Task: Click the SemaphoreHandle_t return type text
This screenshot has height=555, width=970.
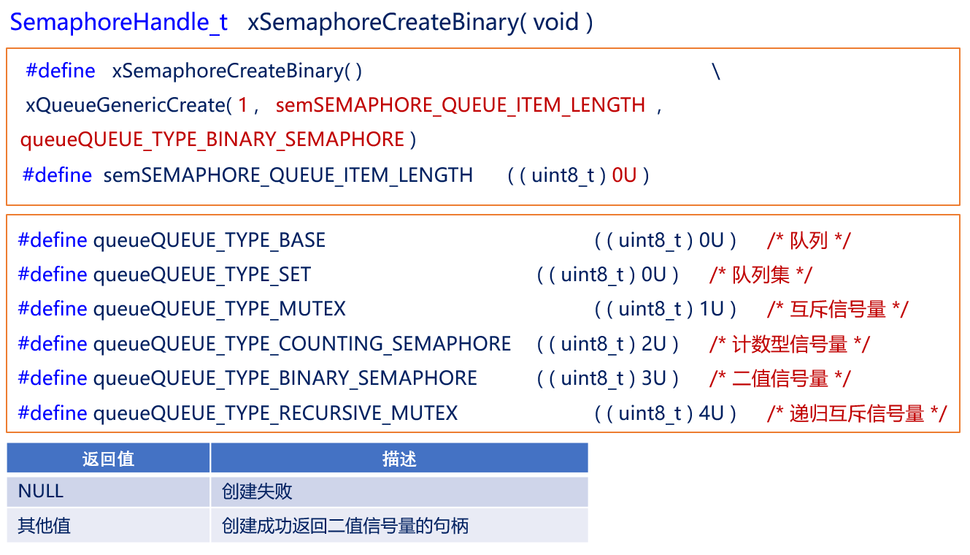Action: [120, 23]
